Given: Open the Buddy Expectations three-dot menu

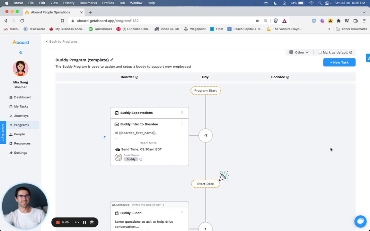Looking at the screenshot, I should click(182, 113).
